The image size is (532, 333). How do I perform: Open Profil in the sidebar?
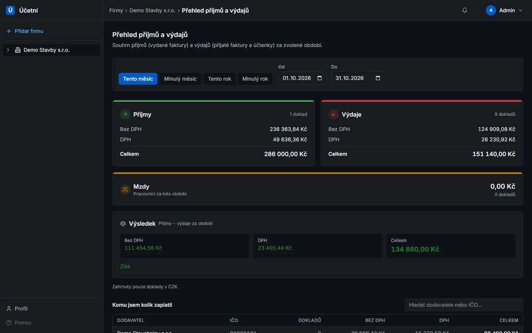click(21, 309)
